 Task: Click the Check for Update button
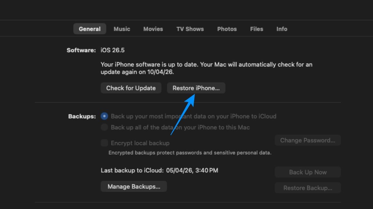(x=131, y=88)
